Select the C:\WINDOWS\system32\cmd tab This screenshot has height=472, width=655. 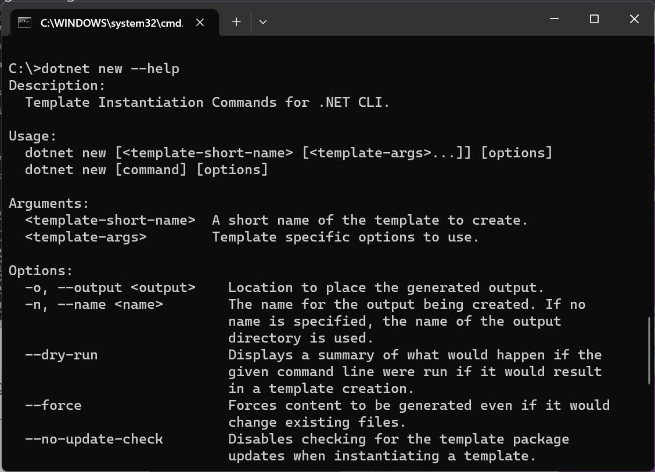(110, 23)
